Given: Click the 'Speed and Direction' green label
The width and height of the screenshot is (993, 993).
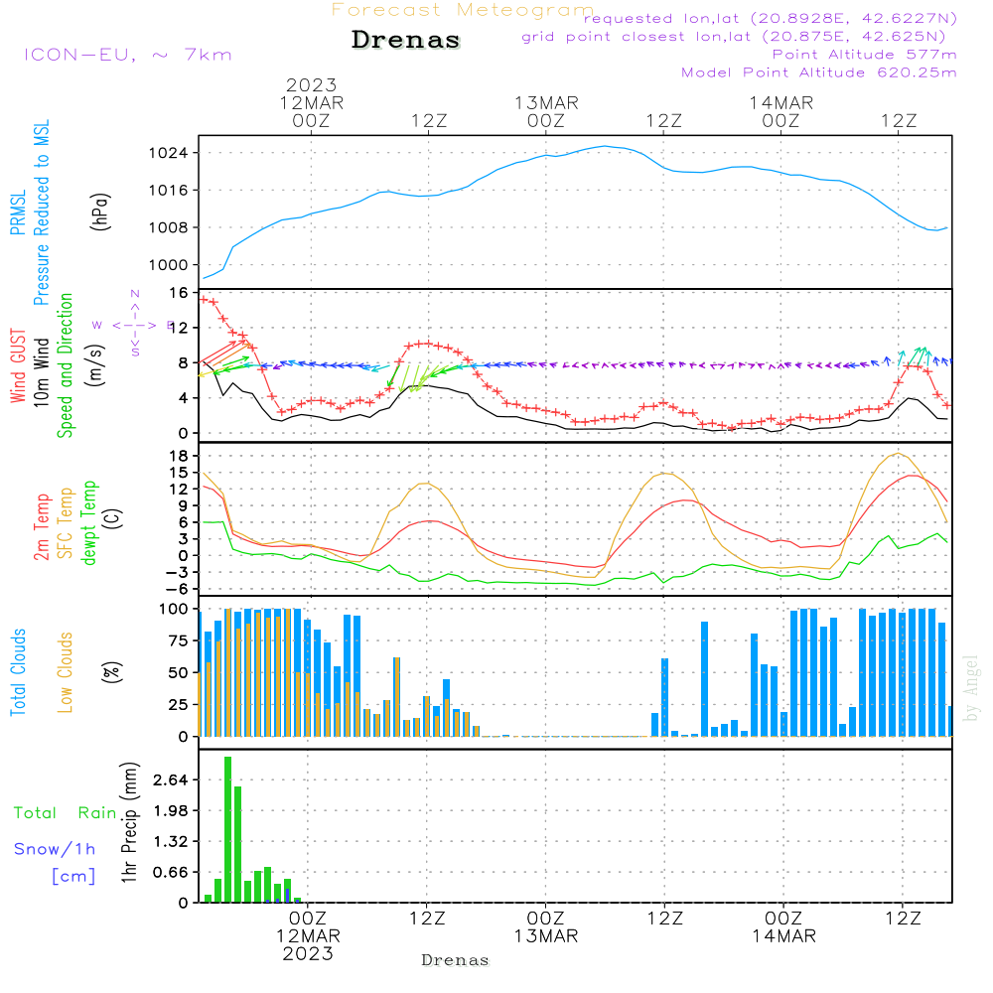Looking at the screenshot, I should tap(65, 365).
